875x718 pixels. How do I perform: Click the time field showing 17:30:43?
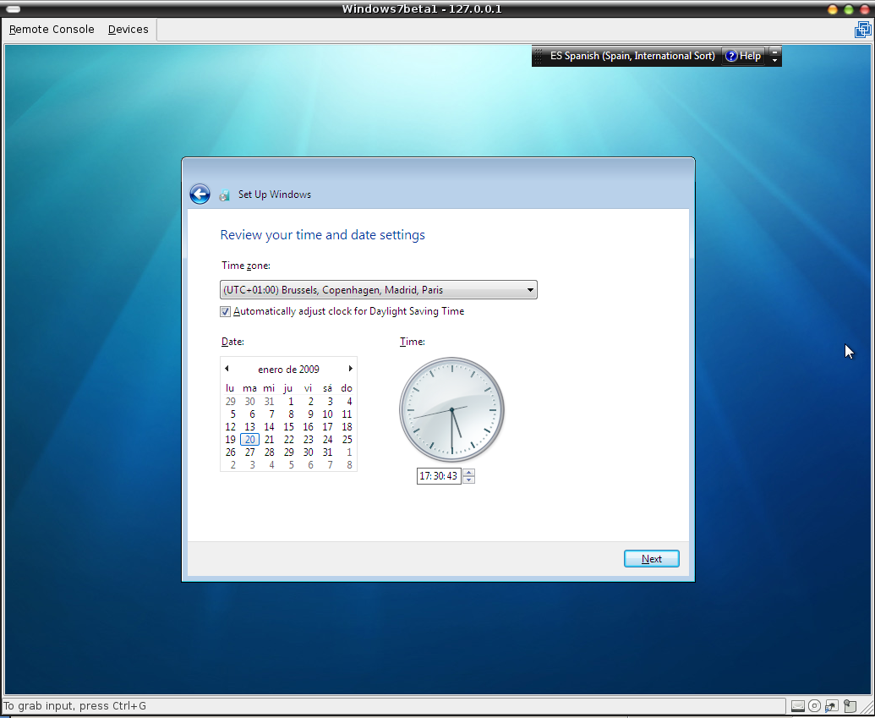pyautogui.click(x=439, y=476)
